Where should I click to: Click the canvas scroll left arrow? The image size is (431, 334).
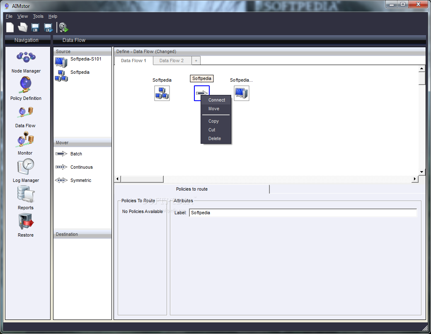[x=117, y=179]
